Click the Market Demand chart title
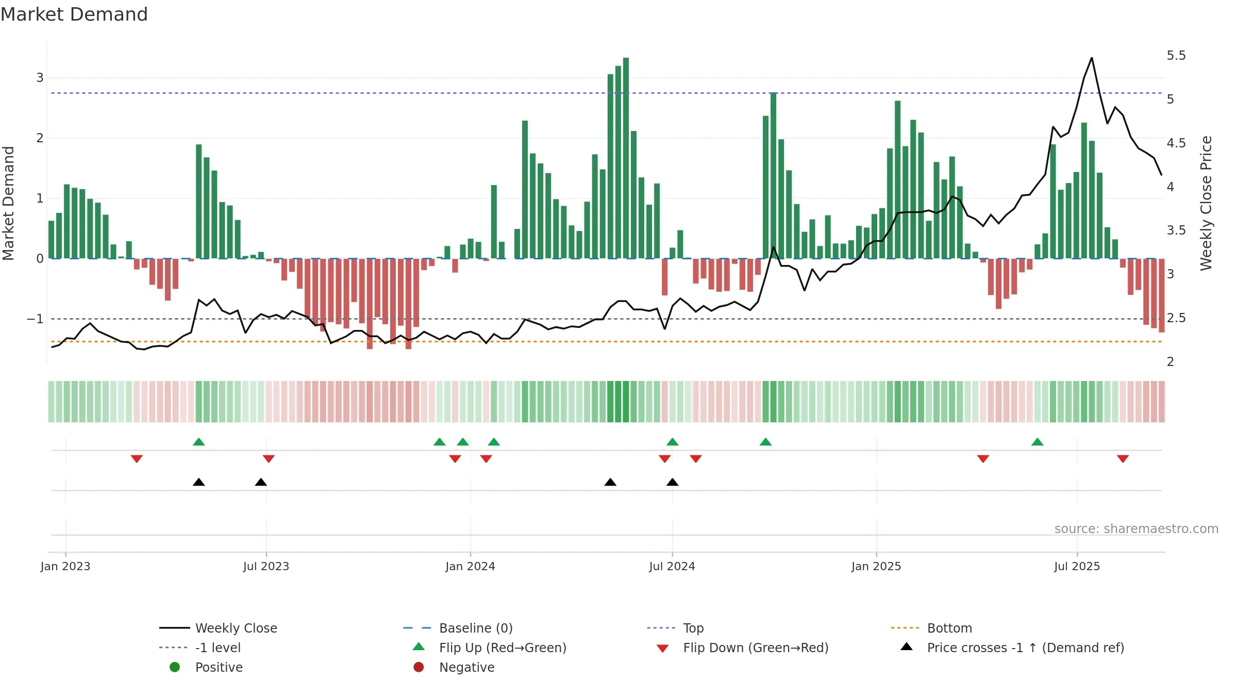The height and width of the screenshot is (696, 1237). [74, 14]
